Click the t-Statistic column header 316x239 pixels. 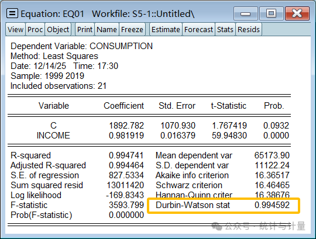(229, 106)
